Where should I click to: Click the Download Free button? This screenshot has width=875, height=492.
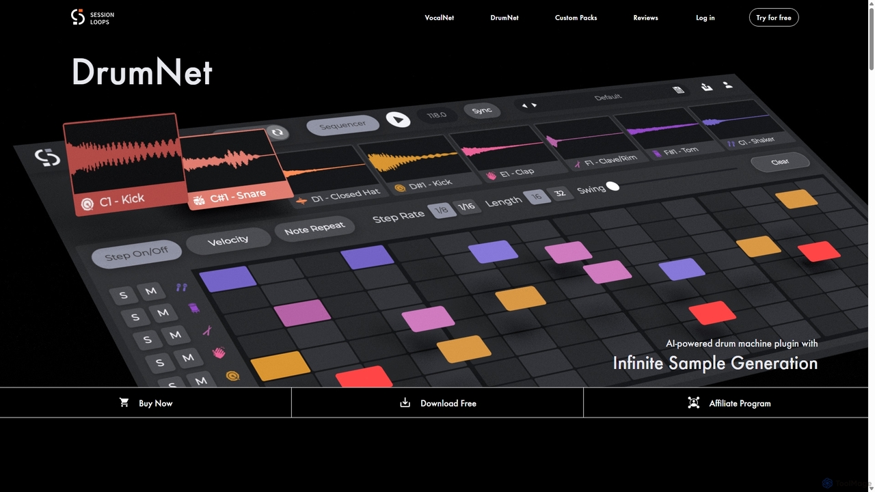pos(437,403)
